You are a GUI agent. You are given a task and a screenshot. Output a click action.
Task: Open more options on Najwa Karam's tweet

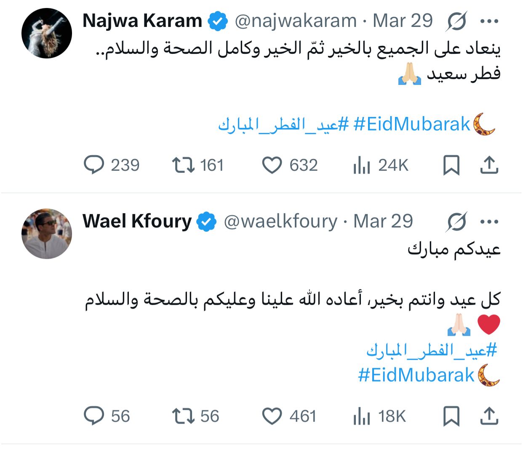[x=489, y=21]
